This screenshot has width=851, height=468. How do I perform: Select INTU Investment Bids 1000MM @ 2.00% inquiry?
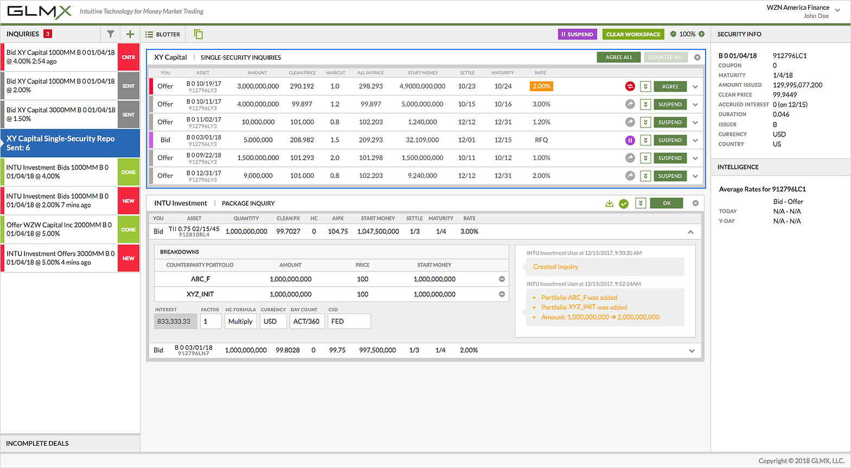[70, 201]
